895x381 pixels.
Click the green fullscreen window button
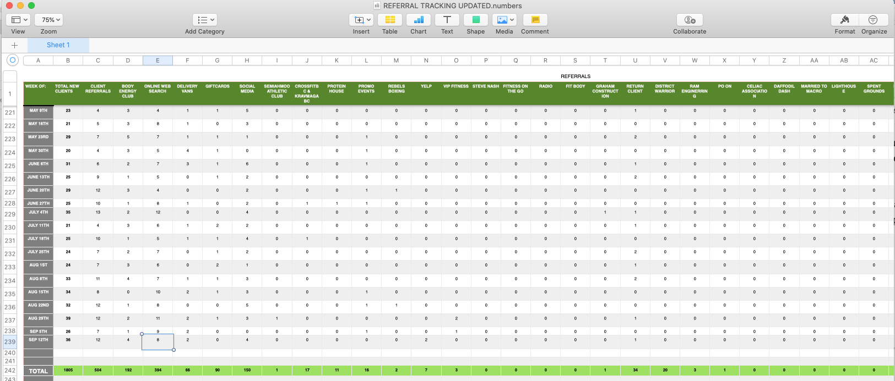(31, 5)
